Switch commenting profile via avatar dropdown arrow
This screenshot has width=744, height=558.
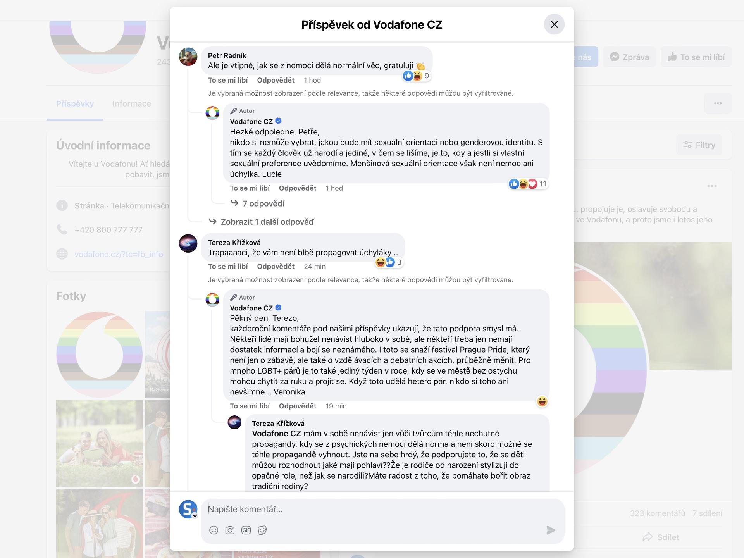195,516
